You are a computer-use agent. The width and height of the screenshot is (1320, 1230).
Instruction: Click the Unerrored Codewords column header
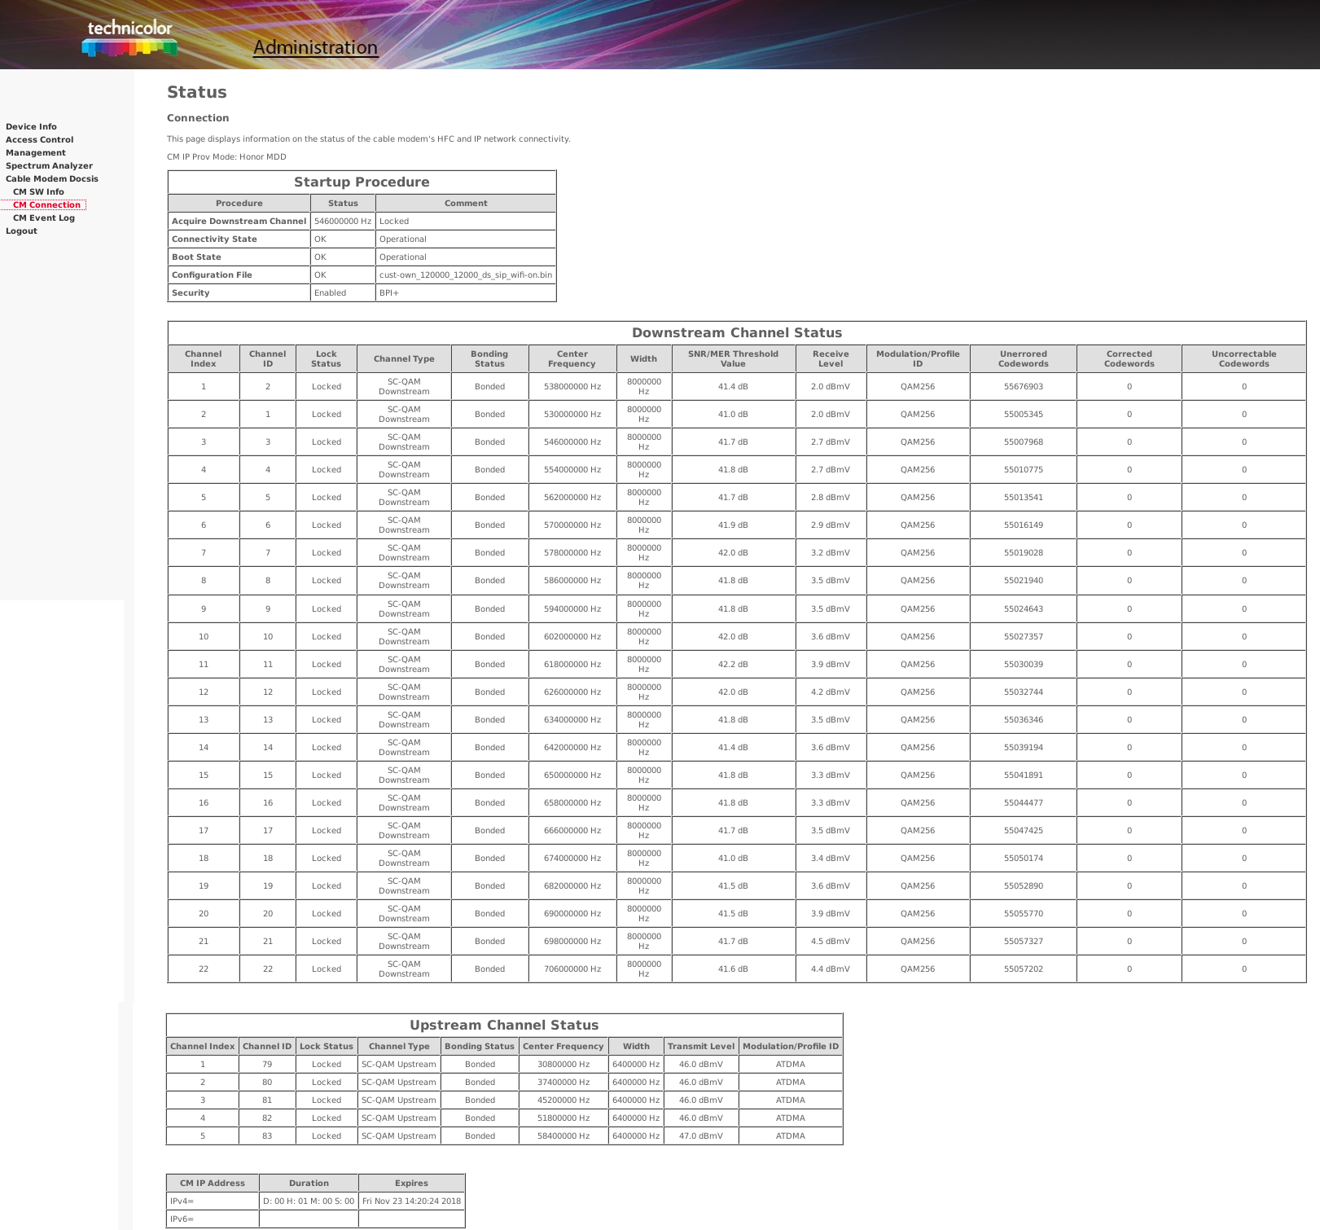coord(1023,359)
